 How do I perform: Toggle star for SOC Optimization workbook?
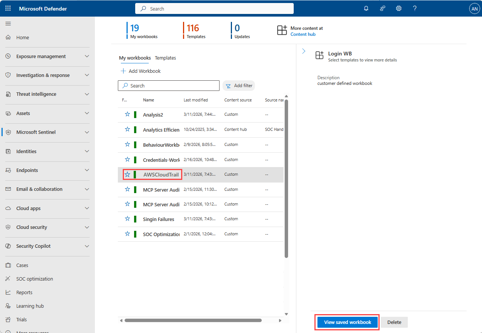(x=127, y=234)
